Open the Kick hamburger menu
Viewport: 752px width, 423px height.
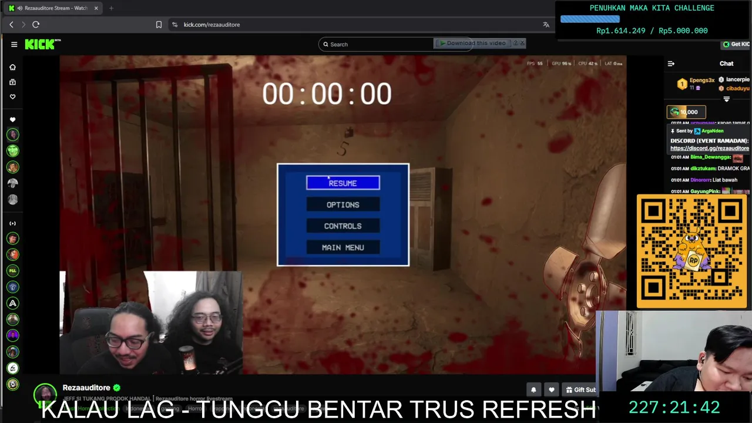[14, 44]
